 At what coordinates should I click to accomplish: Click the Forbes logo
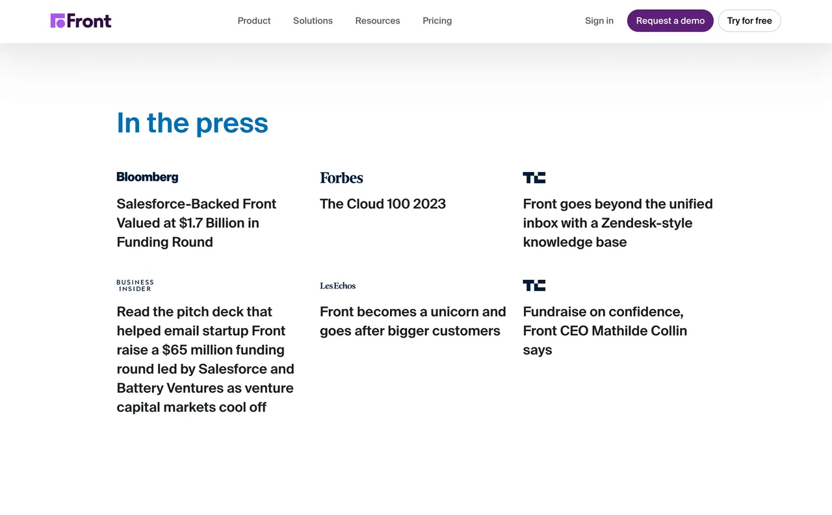[x=341, y=178]
